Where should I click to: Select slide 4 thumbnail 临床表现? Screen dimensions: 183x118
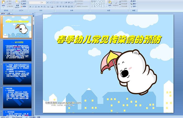coord(17,97)
